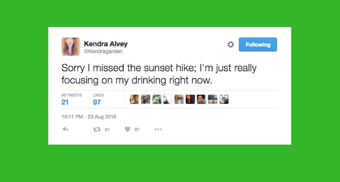Open the three-dot more options menu

pos(158,129)
